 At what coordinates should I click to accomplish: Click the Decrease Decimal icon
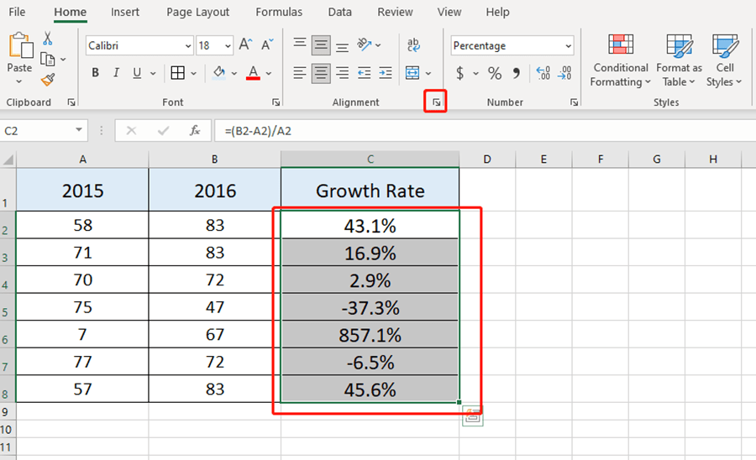tap(564, 73)
